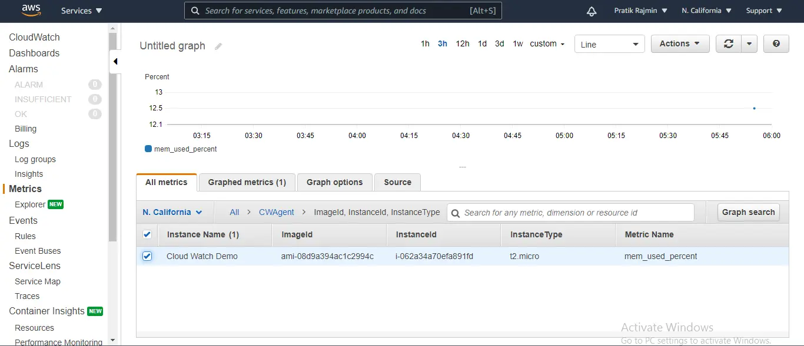Screen dimensions: 804x346
Task: Open the Actions dropdown button
Action: (680, 44)
